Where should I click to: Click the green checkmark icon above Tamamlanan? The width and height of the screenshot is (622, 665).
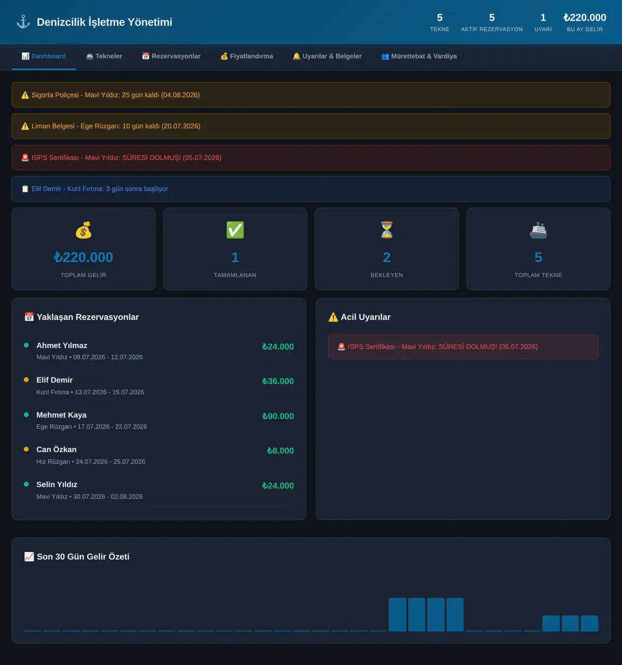pyautogui.click(x=235, y=230)
